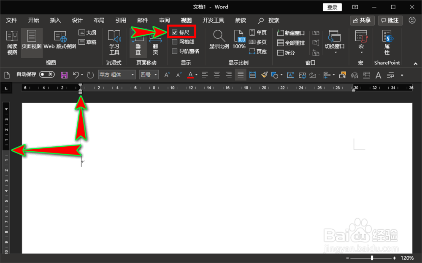Switch to 开始 (Home) tab
Screen dimensions: 422x263
(33, 20)
